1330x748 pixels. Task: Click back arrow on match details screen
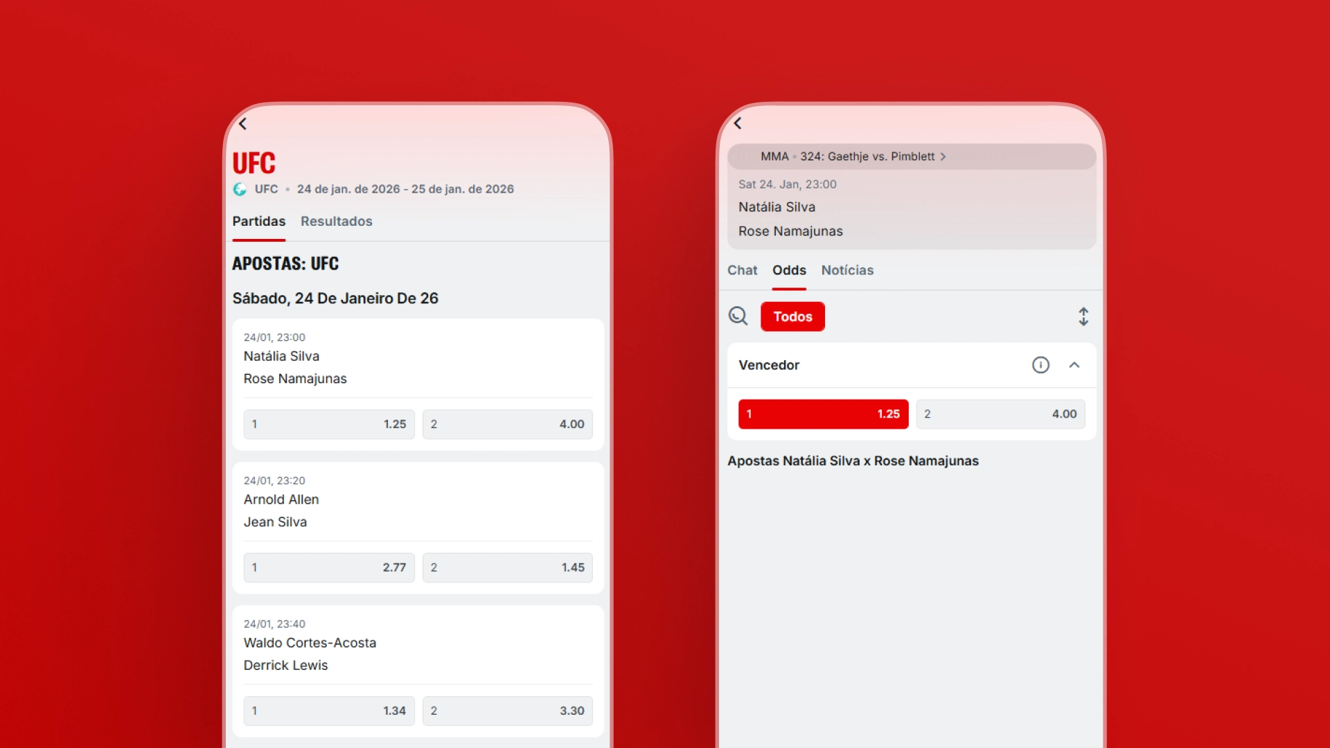(x=738, y=123)
